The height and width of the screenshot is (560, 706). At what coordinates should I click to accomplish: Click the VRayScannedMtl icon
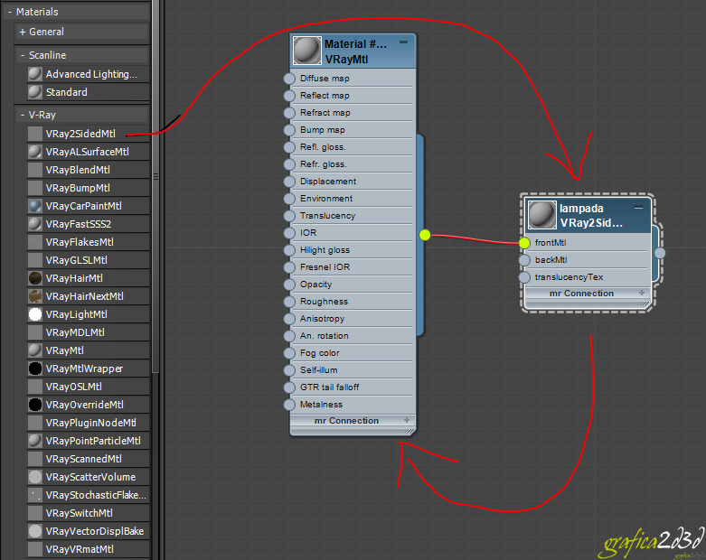[x=35, y=459]
